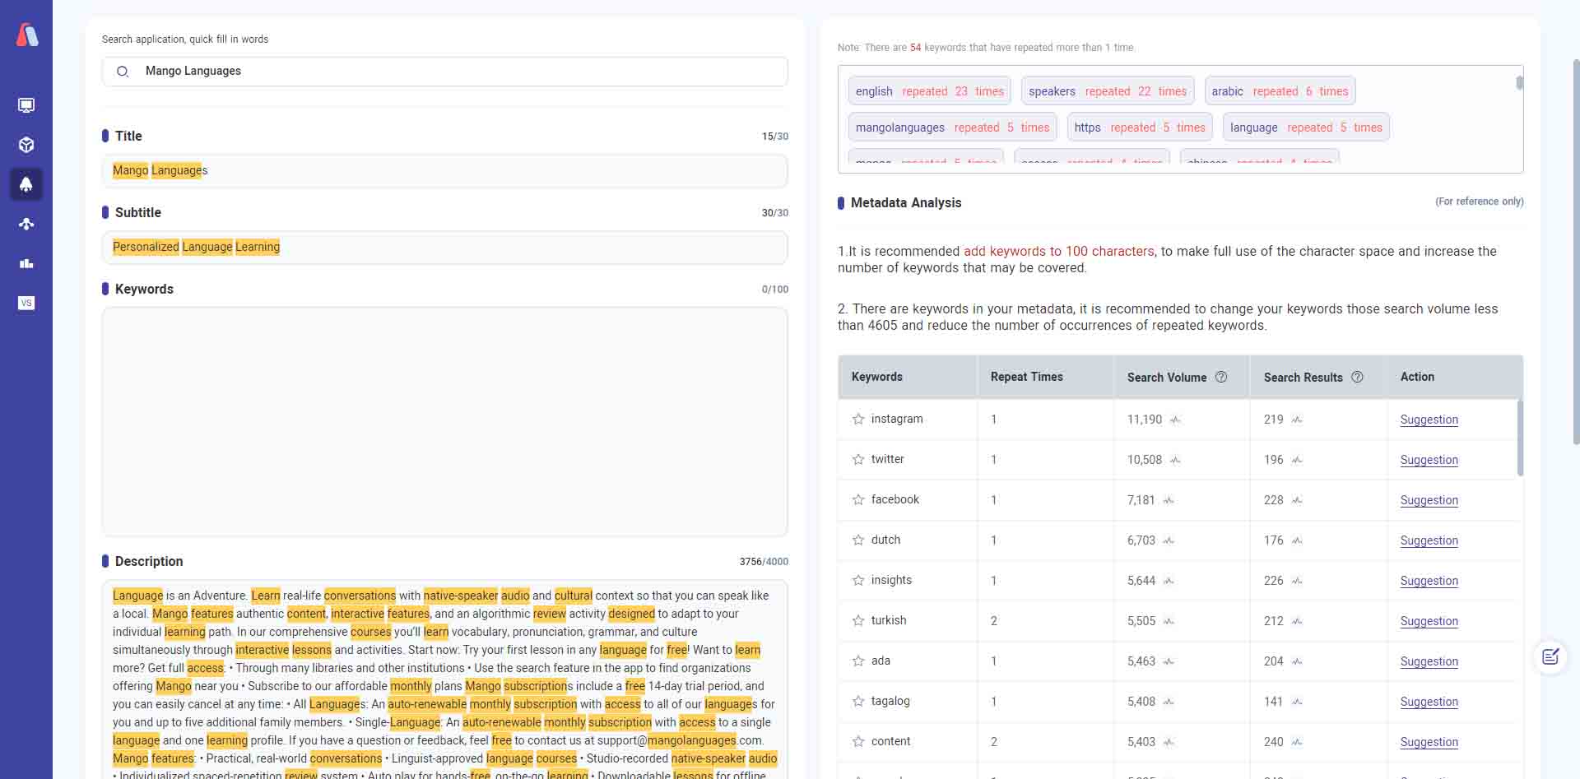Image resolution: width=1580 pixels, height=779 pixels.
Task: Show search results trend for facebook
Action: click(1297, 500)
